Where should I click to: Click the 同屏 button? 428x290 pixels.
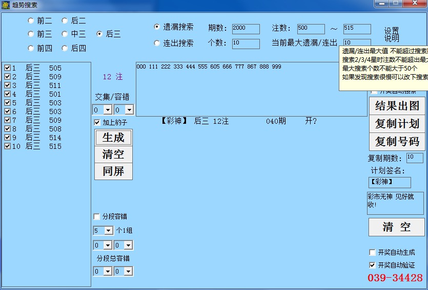click(x=113, y=171)
